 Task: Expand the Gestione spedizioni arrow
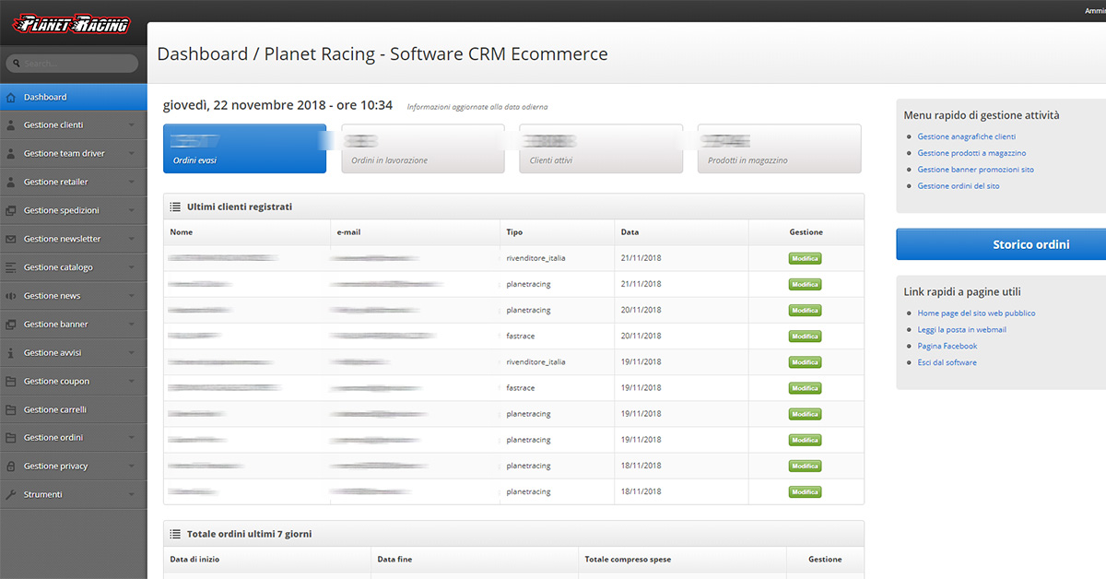[132, 210]
